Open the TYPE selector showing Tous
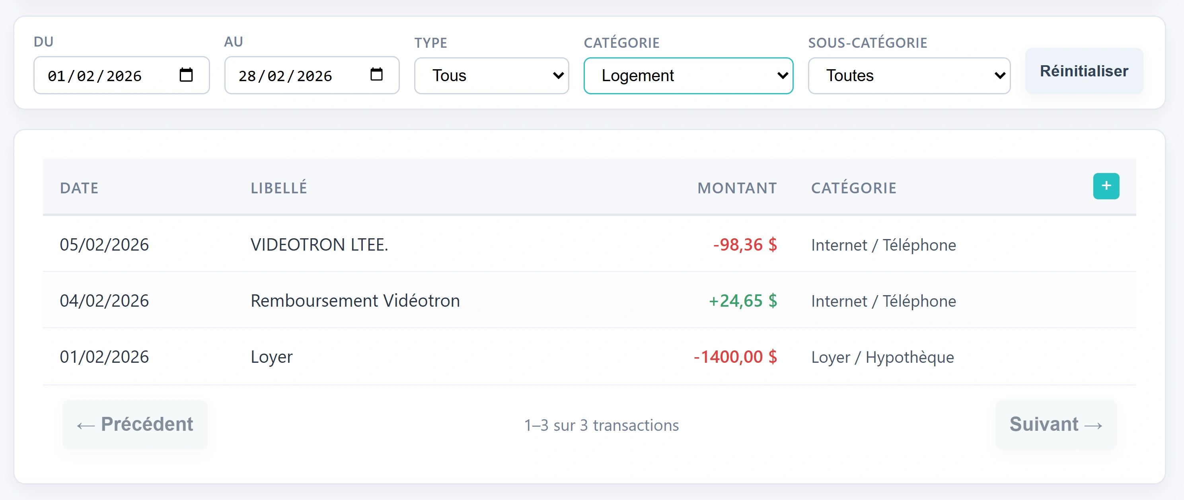1184x500 pixels. coord(491,75)
